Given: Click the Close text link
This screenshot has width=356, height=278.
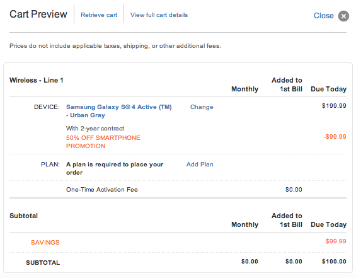Looking at the screenshot, I should 323,16.
